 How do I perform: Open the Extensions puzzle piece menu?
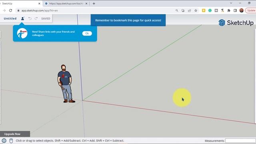click(x=229, y=10)
